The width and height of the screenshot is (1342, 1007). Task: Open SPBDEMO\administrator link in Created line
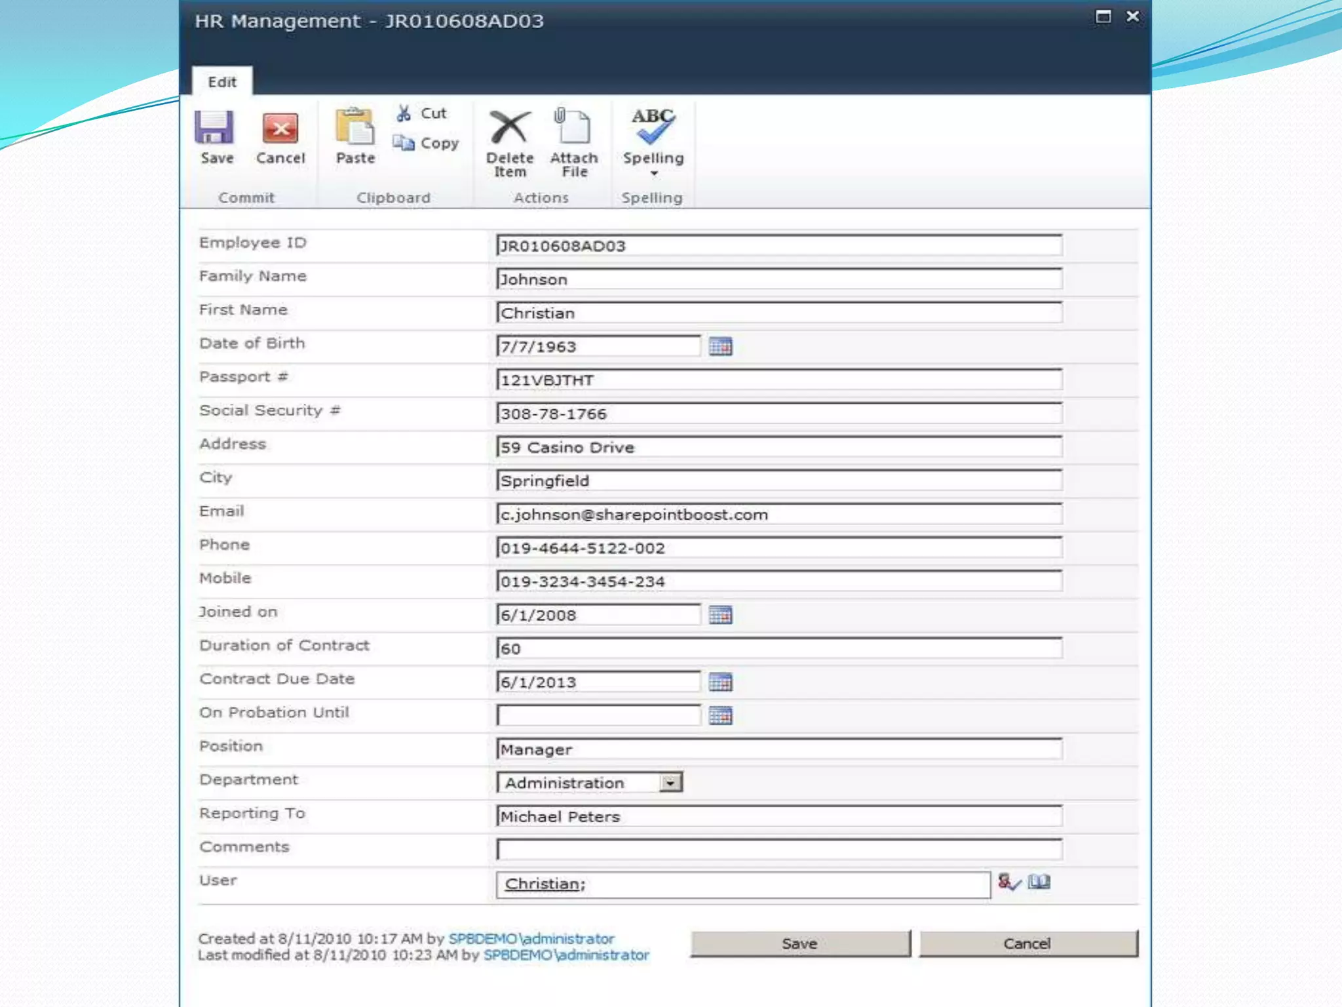coord(531,939)
